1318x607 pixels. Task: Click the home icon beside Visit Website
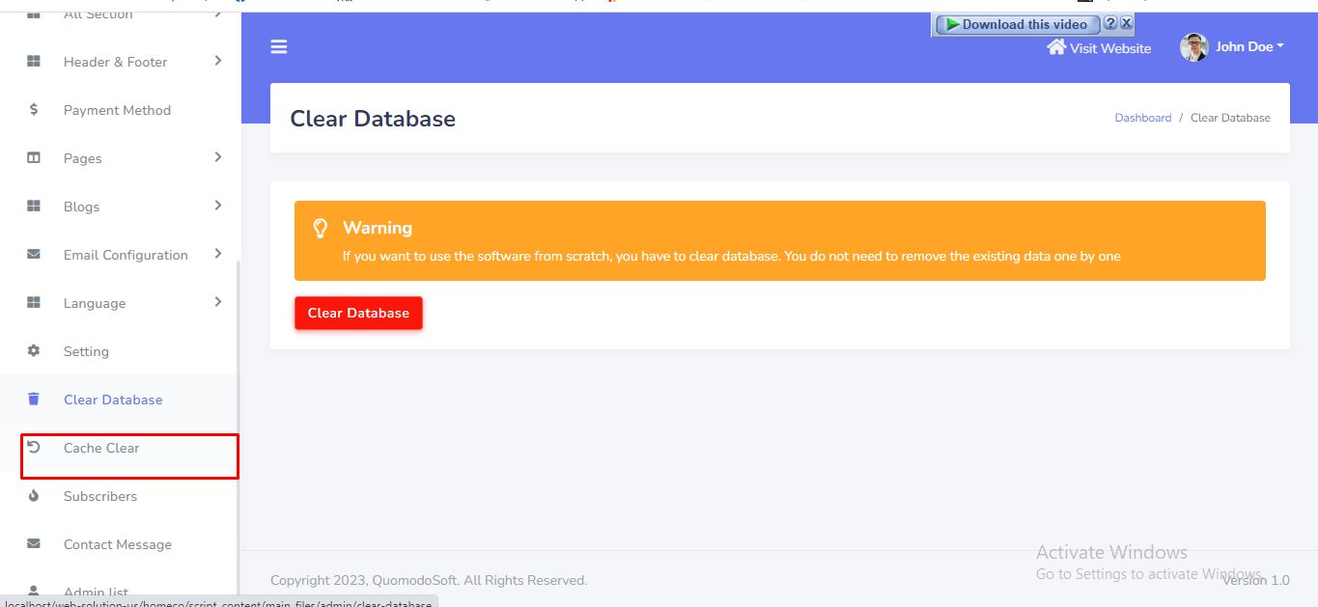pyautogui.click(x=1056, y=47)
